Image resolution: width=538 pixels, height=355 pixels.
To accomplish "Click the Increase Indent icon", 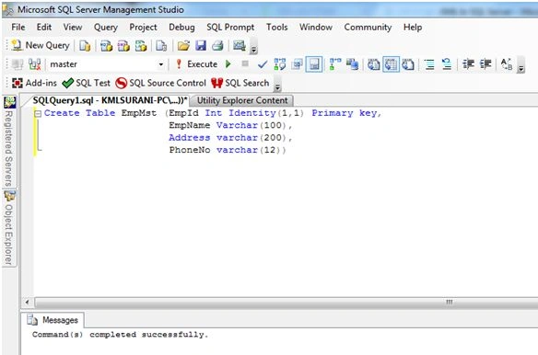I will click(x=485, y=64).
